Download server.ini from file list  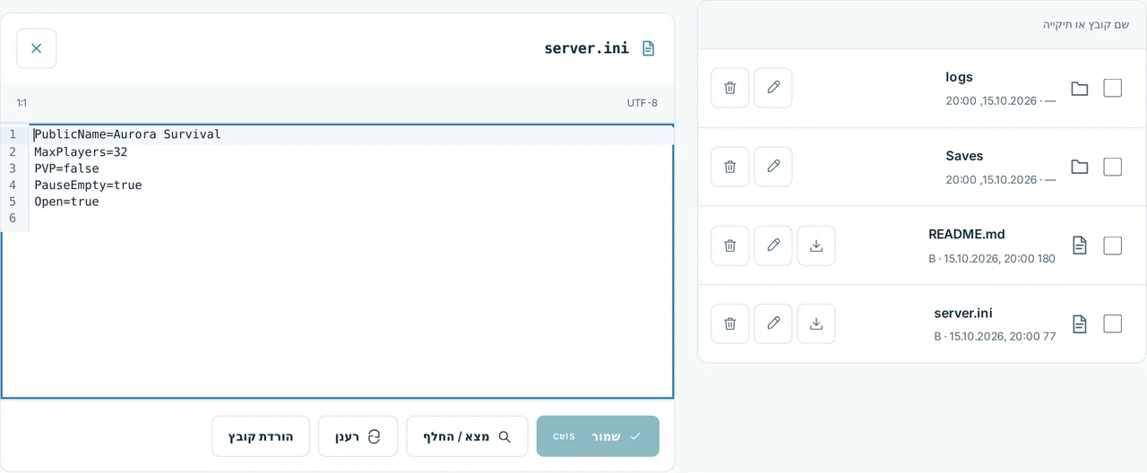816,323
